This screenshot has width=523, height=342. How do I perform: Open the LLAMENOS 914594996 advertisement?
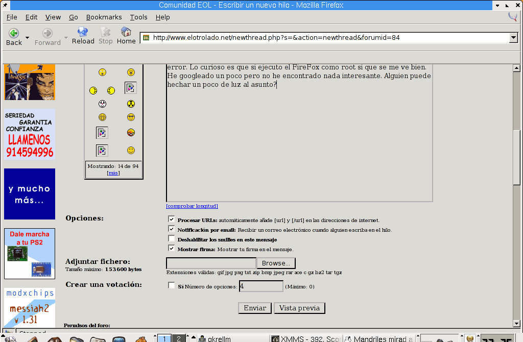click(x=29, y=134)
